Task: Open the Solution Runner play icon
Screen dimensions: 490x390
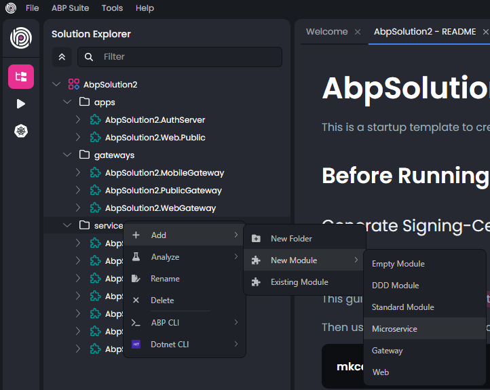Action: coord(20,104)
